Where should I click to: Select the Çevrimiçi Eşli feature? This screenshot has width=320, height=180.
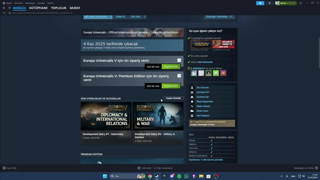pyautogui.click(x=212, y=97)
